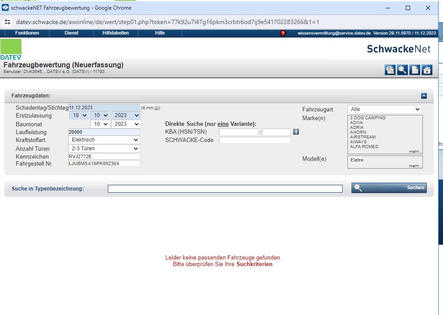This screenshot has width=443, height=315.
Task: Click the site info icon in address bar
Action: [7, 22]
